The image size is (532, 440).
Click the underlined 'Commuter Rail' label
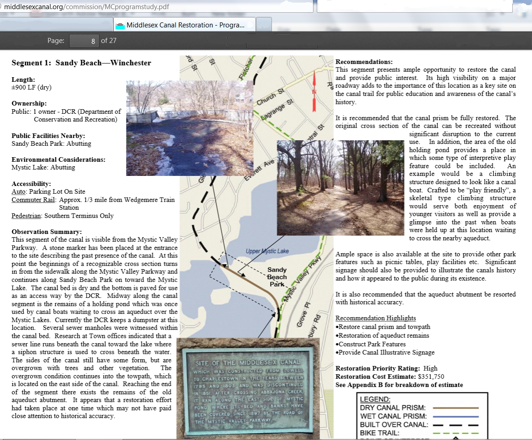click(33, 200)
